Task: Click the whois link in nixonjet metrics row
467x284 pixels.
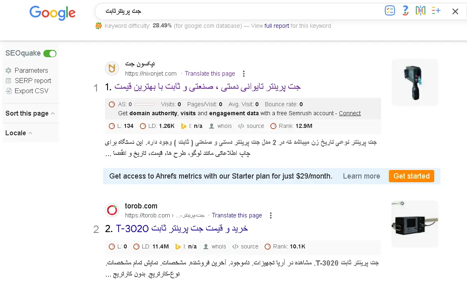Action: [x=225, y=126]
